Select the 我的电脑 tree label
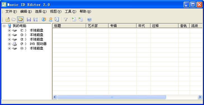 pyautogui.click(x=19, y=26)
